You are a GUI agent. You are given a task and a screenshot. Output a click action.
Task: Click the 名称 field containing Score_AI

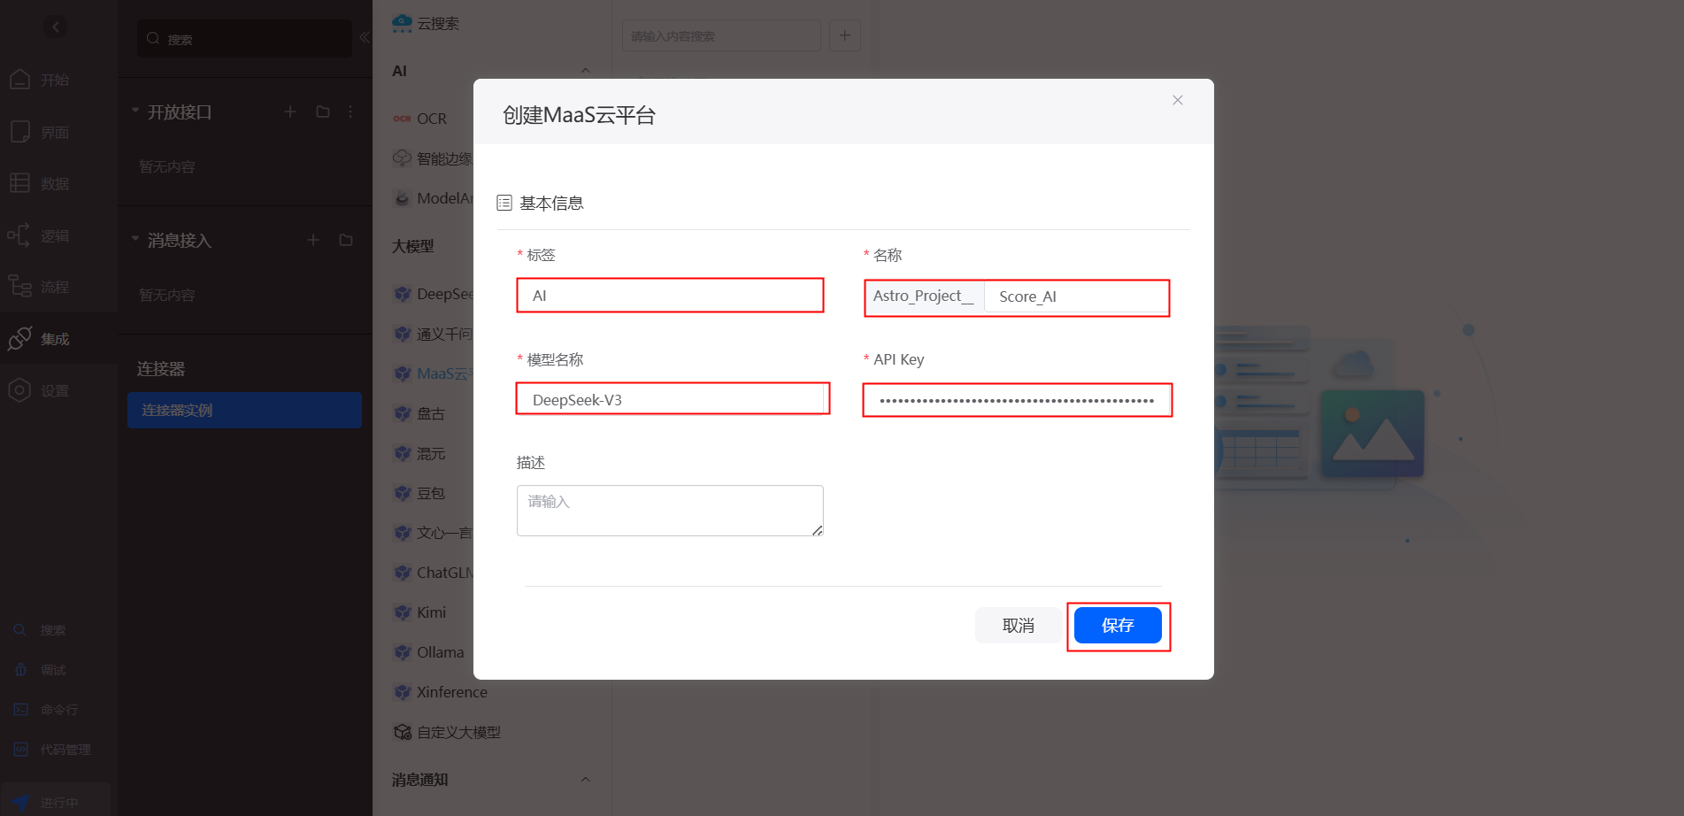coord(1077,296)
